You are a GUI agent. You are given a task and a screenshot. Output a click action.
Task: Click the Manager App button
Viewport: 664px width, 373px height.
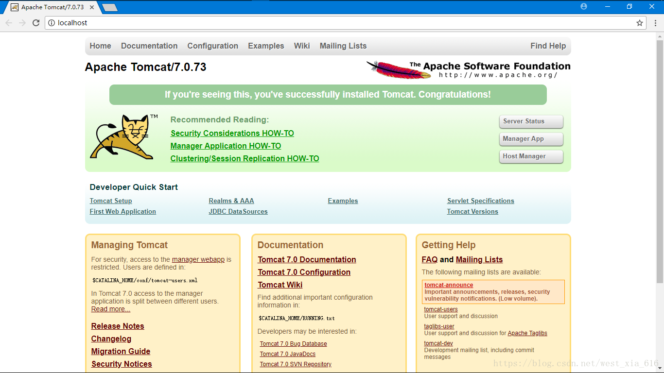[531, 139]
